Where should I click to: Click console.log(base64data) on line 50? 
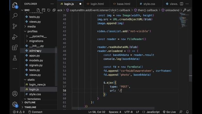122,59
